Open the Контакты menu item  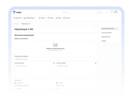point(67,18)
